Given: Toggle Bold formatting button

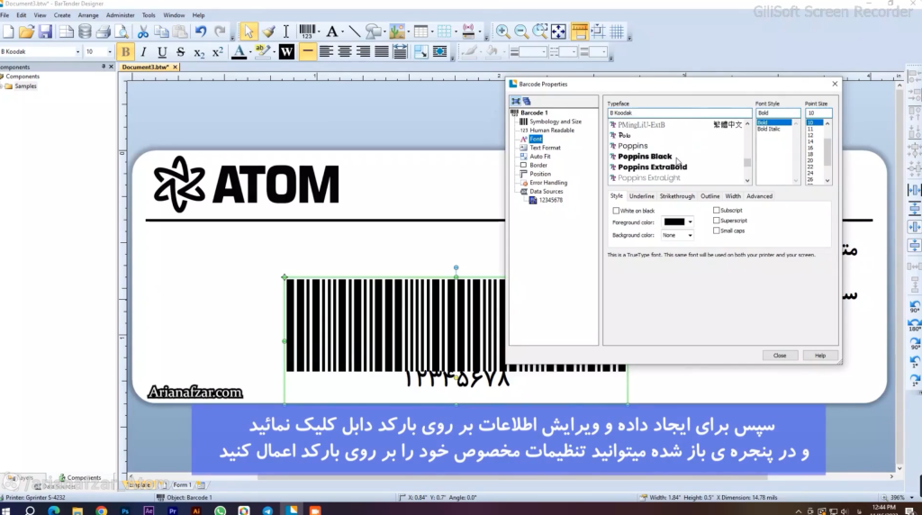Looking at the screenshot, I should click(x=125, y=51).
